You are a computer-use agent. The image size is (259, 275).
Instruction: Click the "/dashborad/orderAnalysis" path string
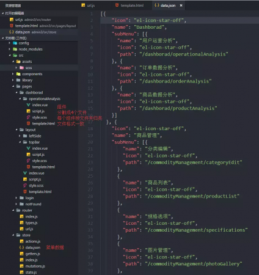tap(175, 81)
